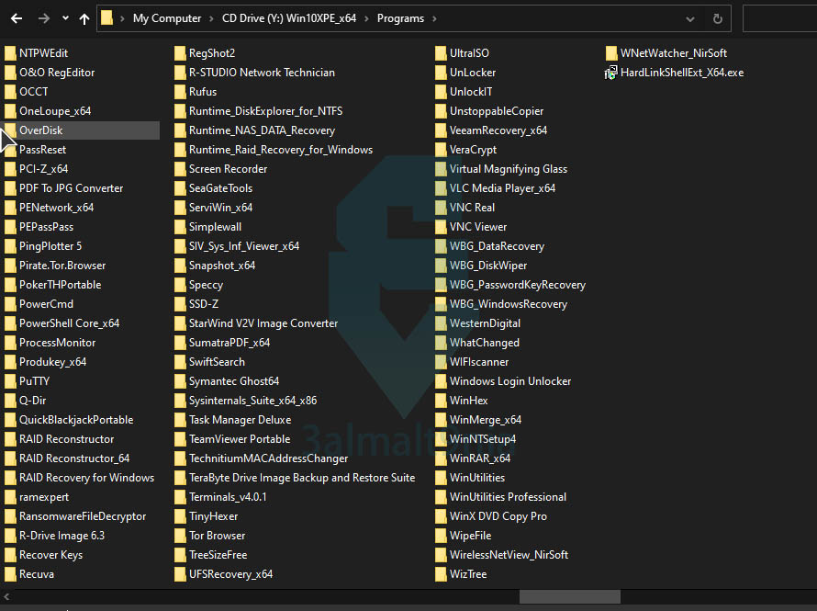Go back using the back arrow
817x611 pixels.
coord(17,18)
